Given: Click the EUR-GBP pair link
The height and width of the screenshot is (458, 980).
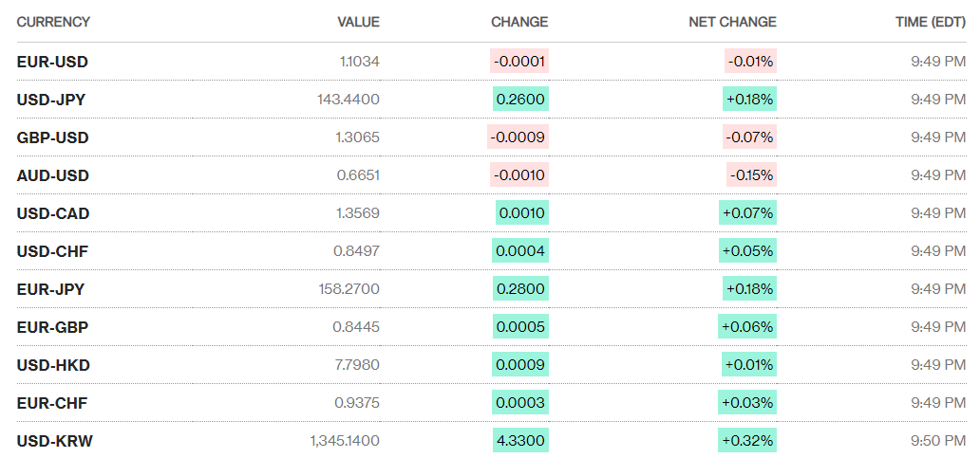Looking at the screenshot, I should 52,327.
